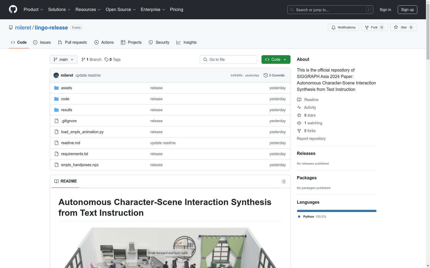Expand the Open Source menu
Image resolution: width=430 pixels, height=268 pixels.
click(x=121, y=9)
